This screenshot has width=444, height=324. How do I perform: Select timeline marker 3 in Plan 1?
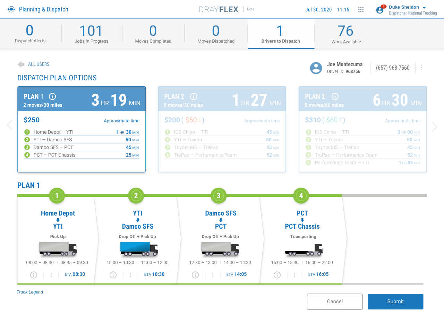(218, 196)
